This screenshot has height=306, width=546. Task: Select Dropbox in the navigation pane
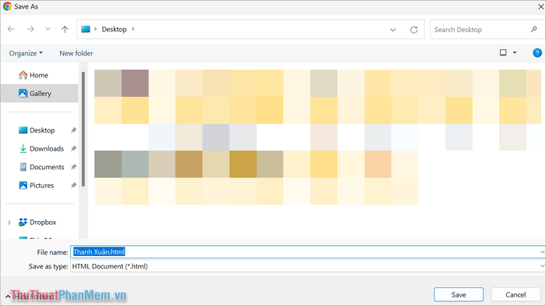coord(43,222)
